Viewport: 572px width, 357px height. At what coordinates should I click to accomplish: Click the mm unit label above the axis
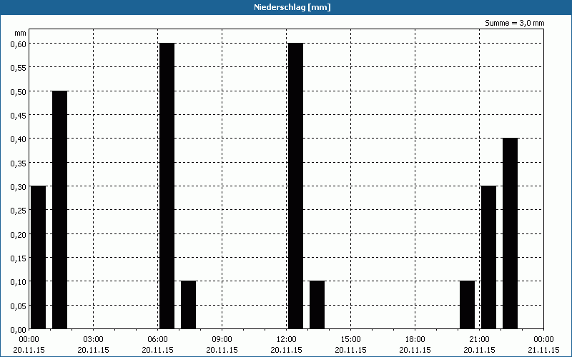click(21, 33)
